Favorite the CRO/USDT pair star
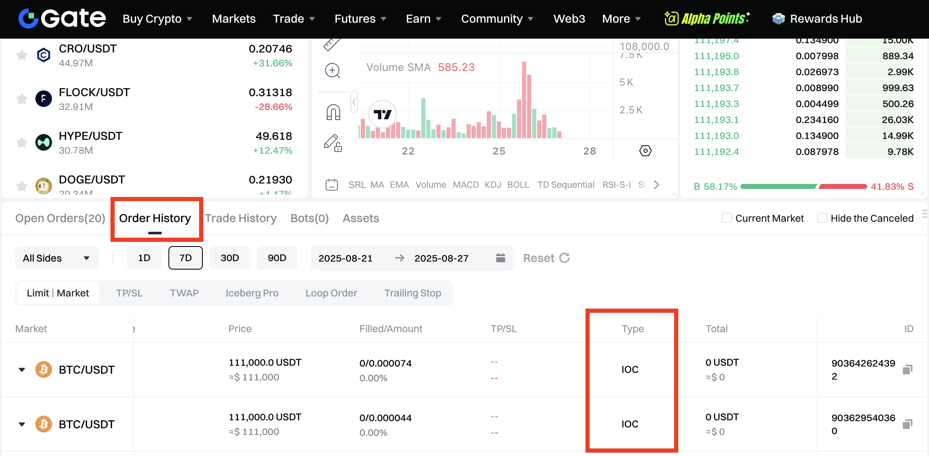 tap(22, 55)
